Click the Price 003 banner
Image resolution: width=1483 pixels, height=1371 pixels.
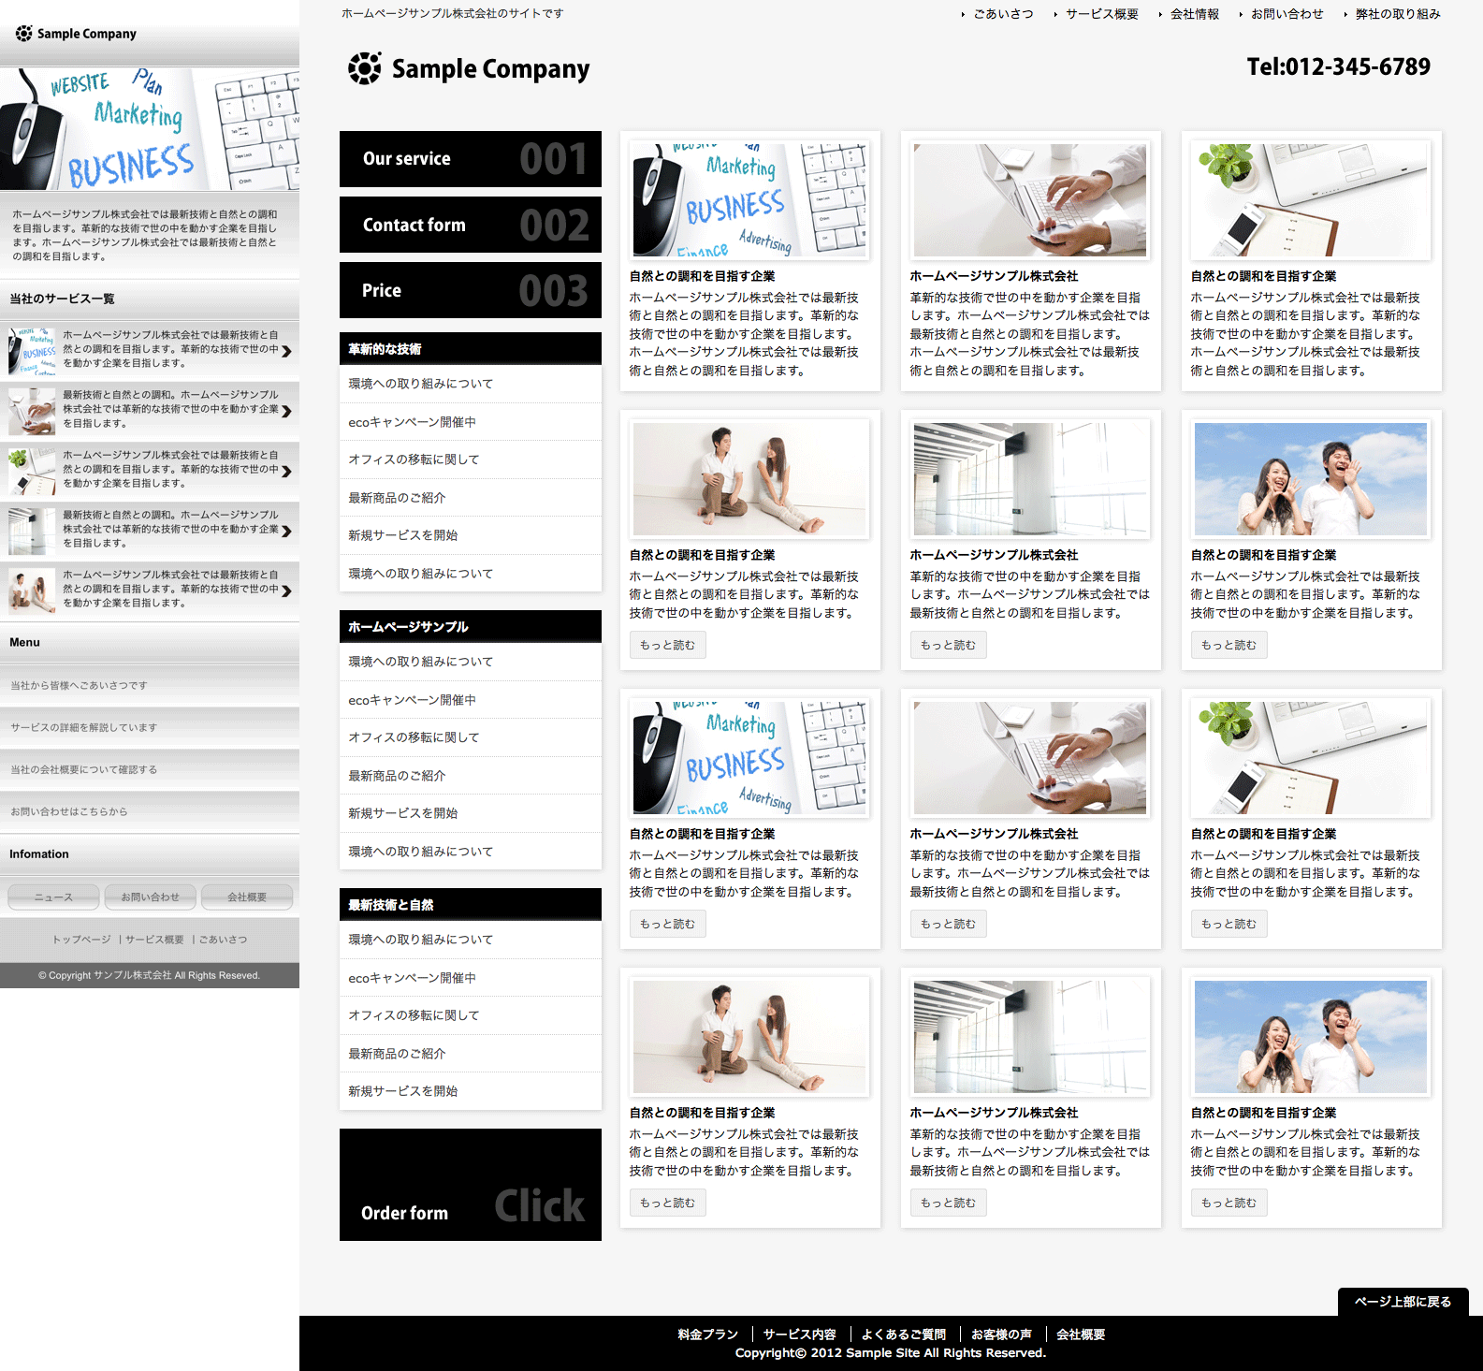coord(470,290)
